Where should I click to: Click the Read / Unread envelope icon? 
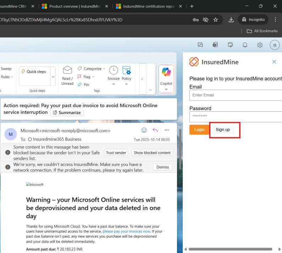pyautogui.click(x=67, y=70)
